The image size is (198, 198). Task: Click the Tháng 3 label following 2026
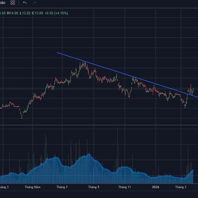[181, 187]
